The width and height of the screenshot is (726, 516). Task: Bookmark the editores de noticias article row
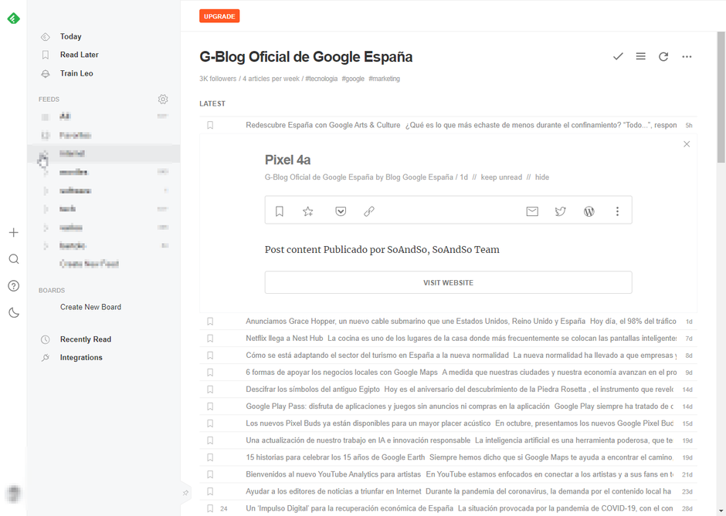tap(210, 491)
